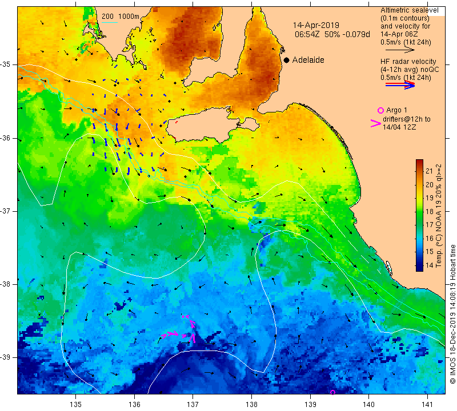Click the '200 1000m' depth contour label
457x411 pixels.
[121, 17]
